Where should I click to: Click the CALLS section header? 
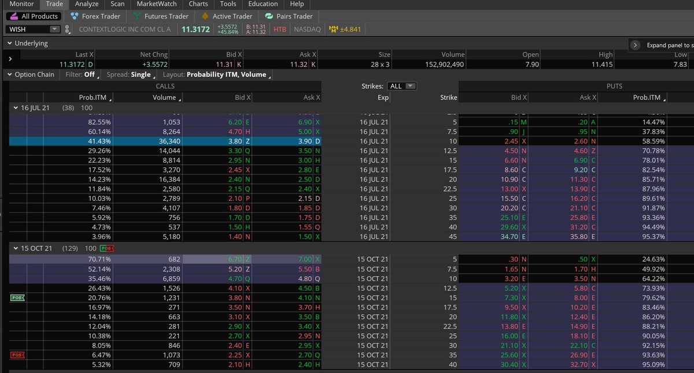click(165, 86)
